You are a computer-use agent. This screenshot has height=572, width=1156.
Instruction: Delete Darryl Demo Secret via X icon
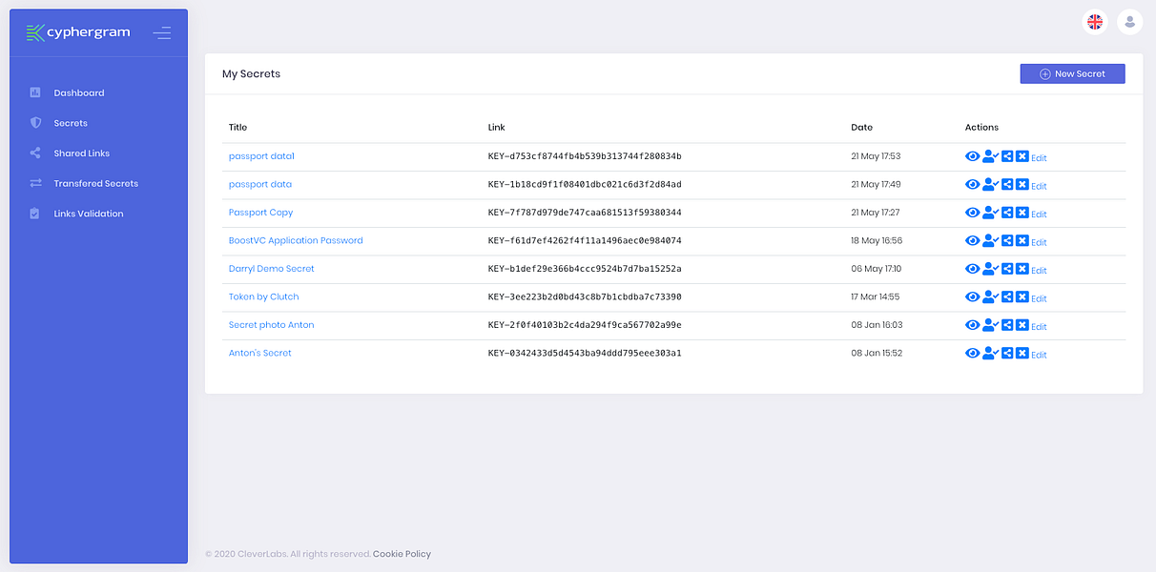(1022, 269)
